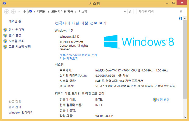This screenshot has width=189, height=121.
Task: Click the scrollbar up arrow
Action: pyautogui.click(x=185, y=18)
